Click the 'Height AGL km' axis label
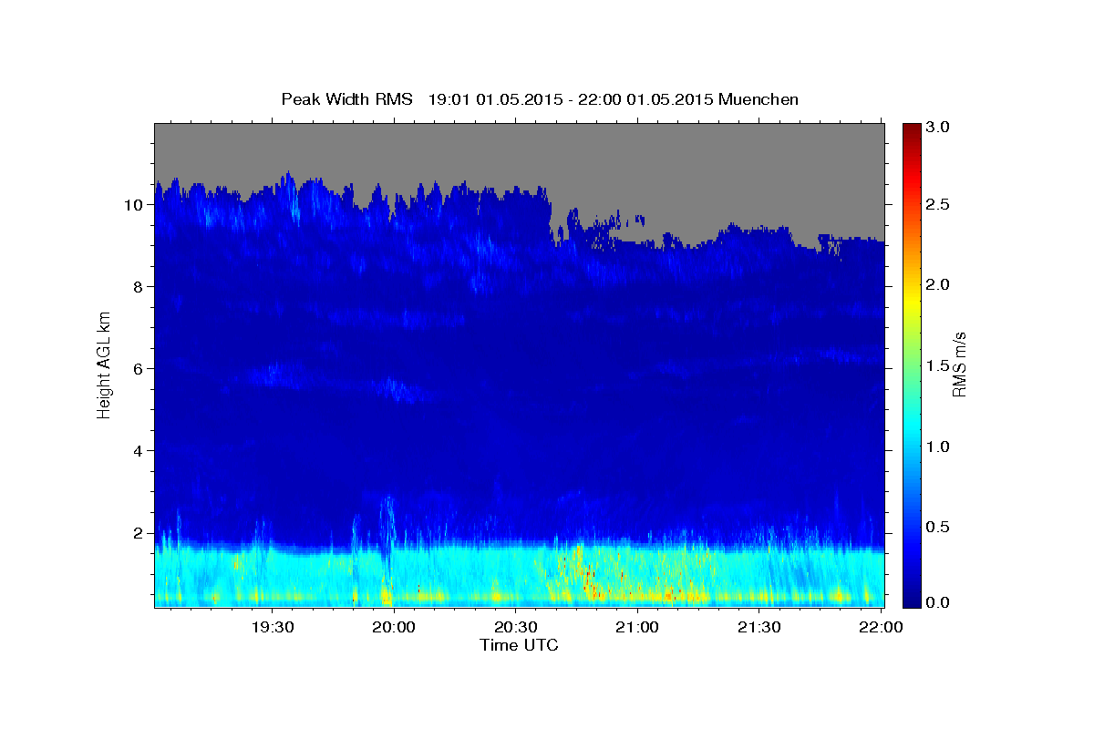The image size is (1094, 729). point(104,364)
